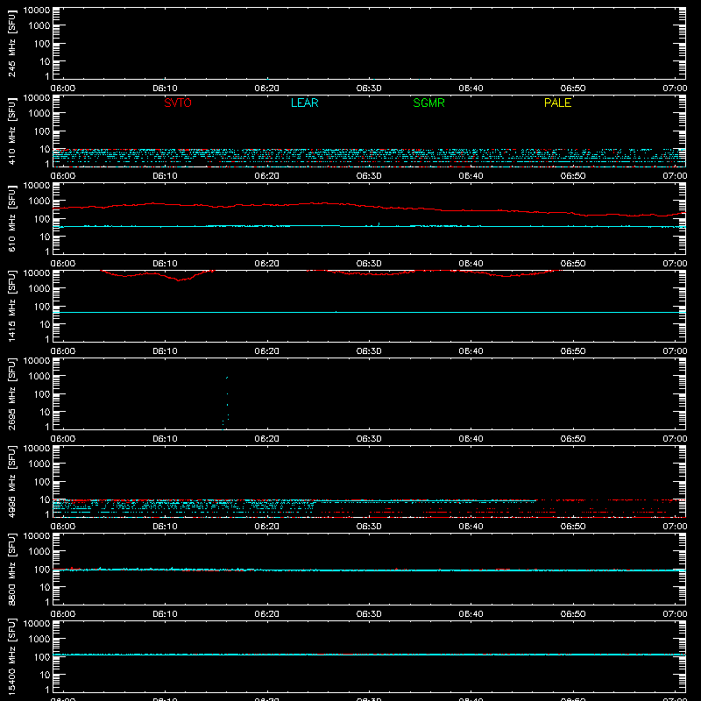Click the cyan LEAR legend label

(304, 103)
